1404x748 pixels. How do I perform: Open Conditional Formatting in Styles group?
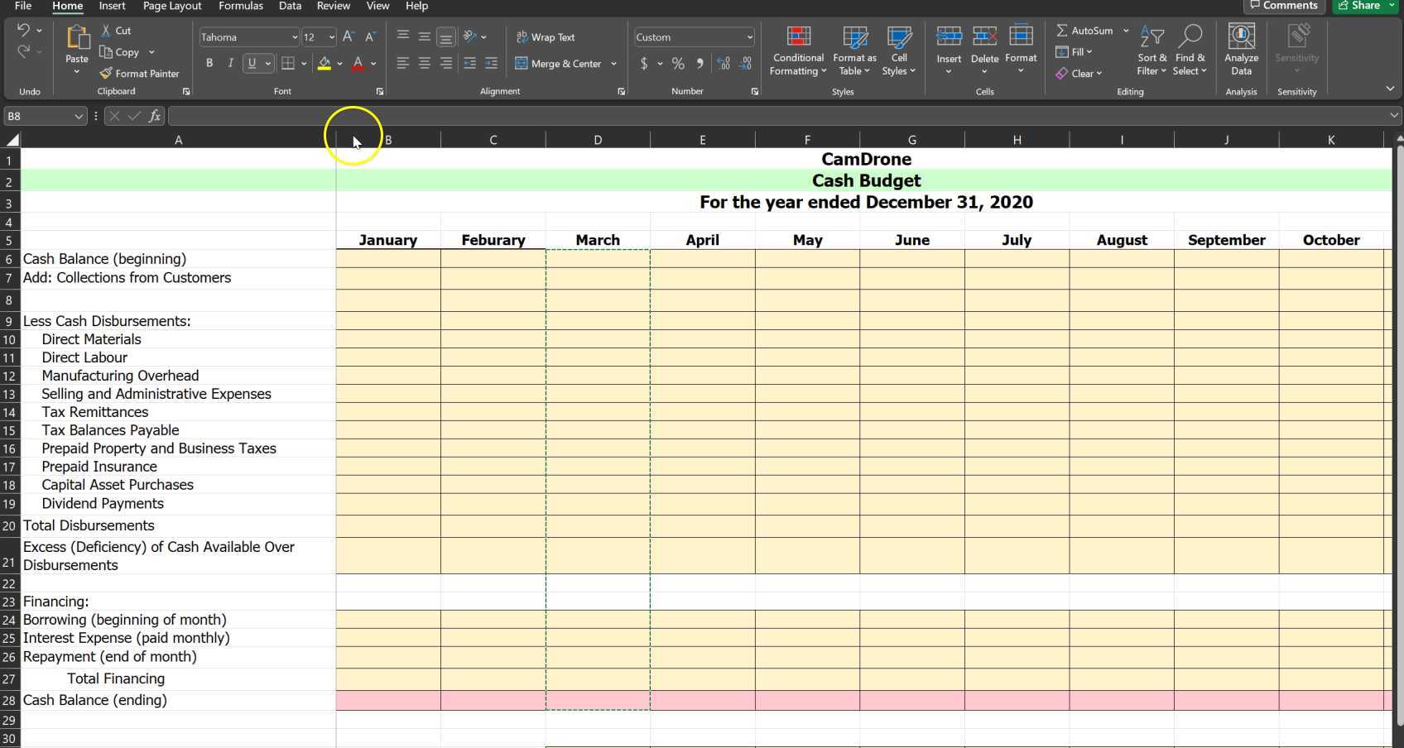[x=797, y=51]
